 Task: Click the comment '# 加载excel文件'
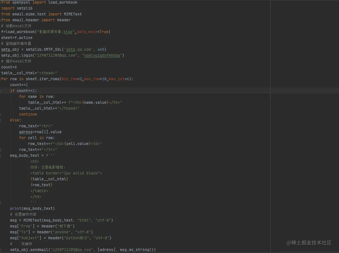click(x=16, y=26)
